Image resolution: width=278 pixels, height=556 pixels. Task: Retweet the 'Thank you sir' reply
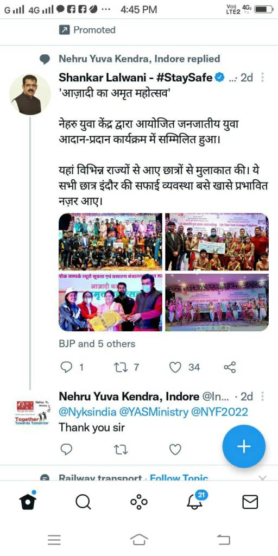[x=121, y=450]
